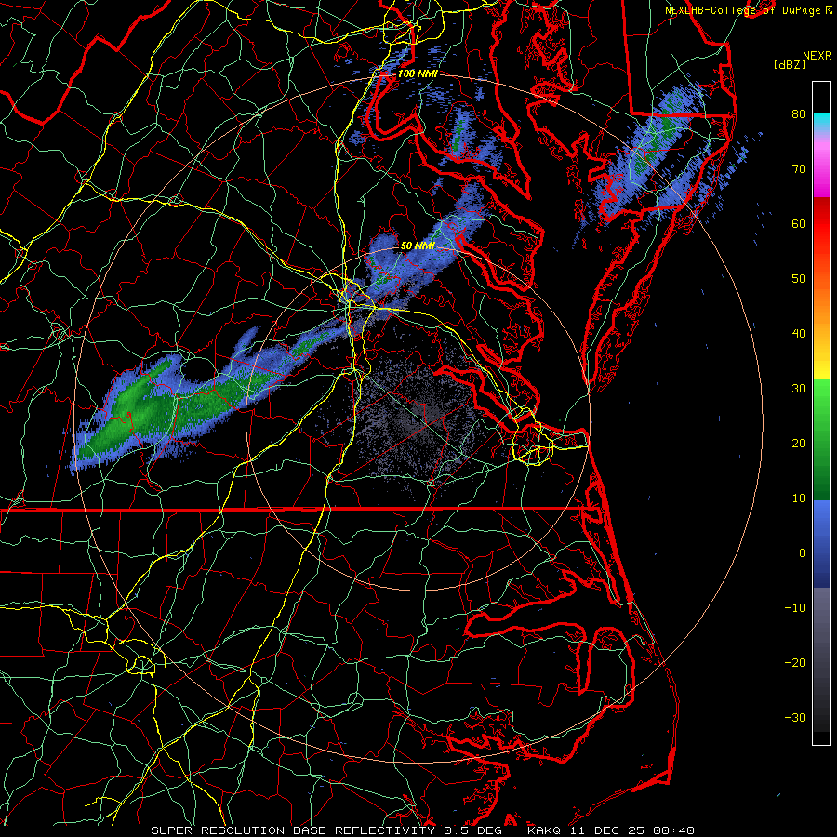The image size is (837, 837).
Task: Click the -10 dBZ scale value
Action: pos(795,608)
